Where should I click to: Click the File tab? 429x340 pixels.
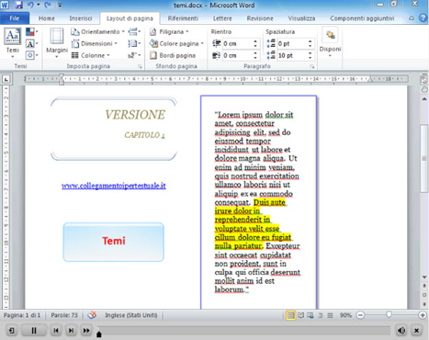coord(15,18)
